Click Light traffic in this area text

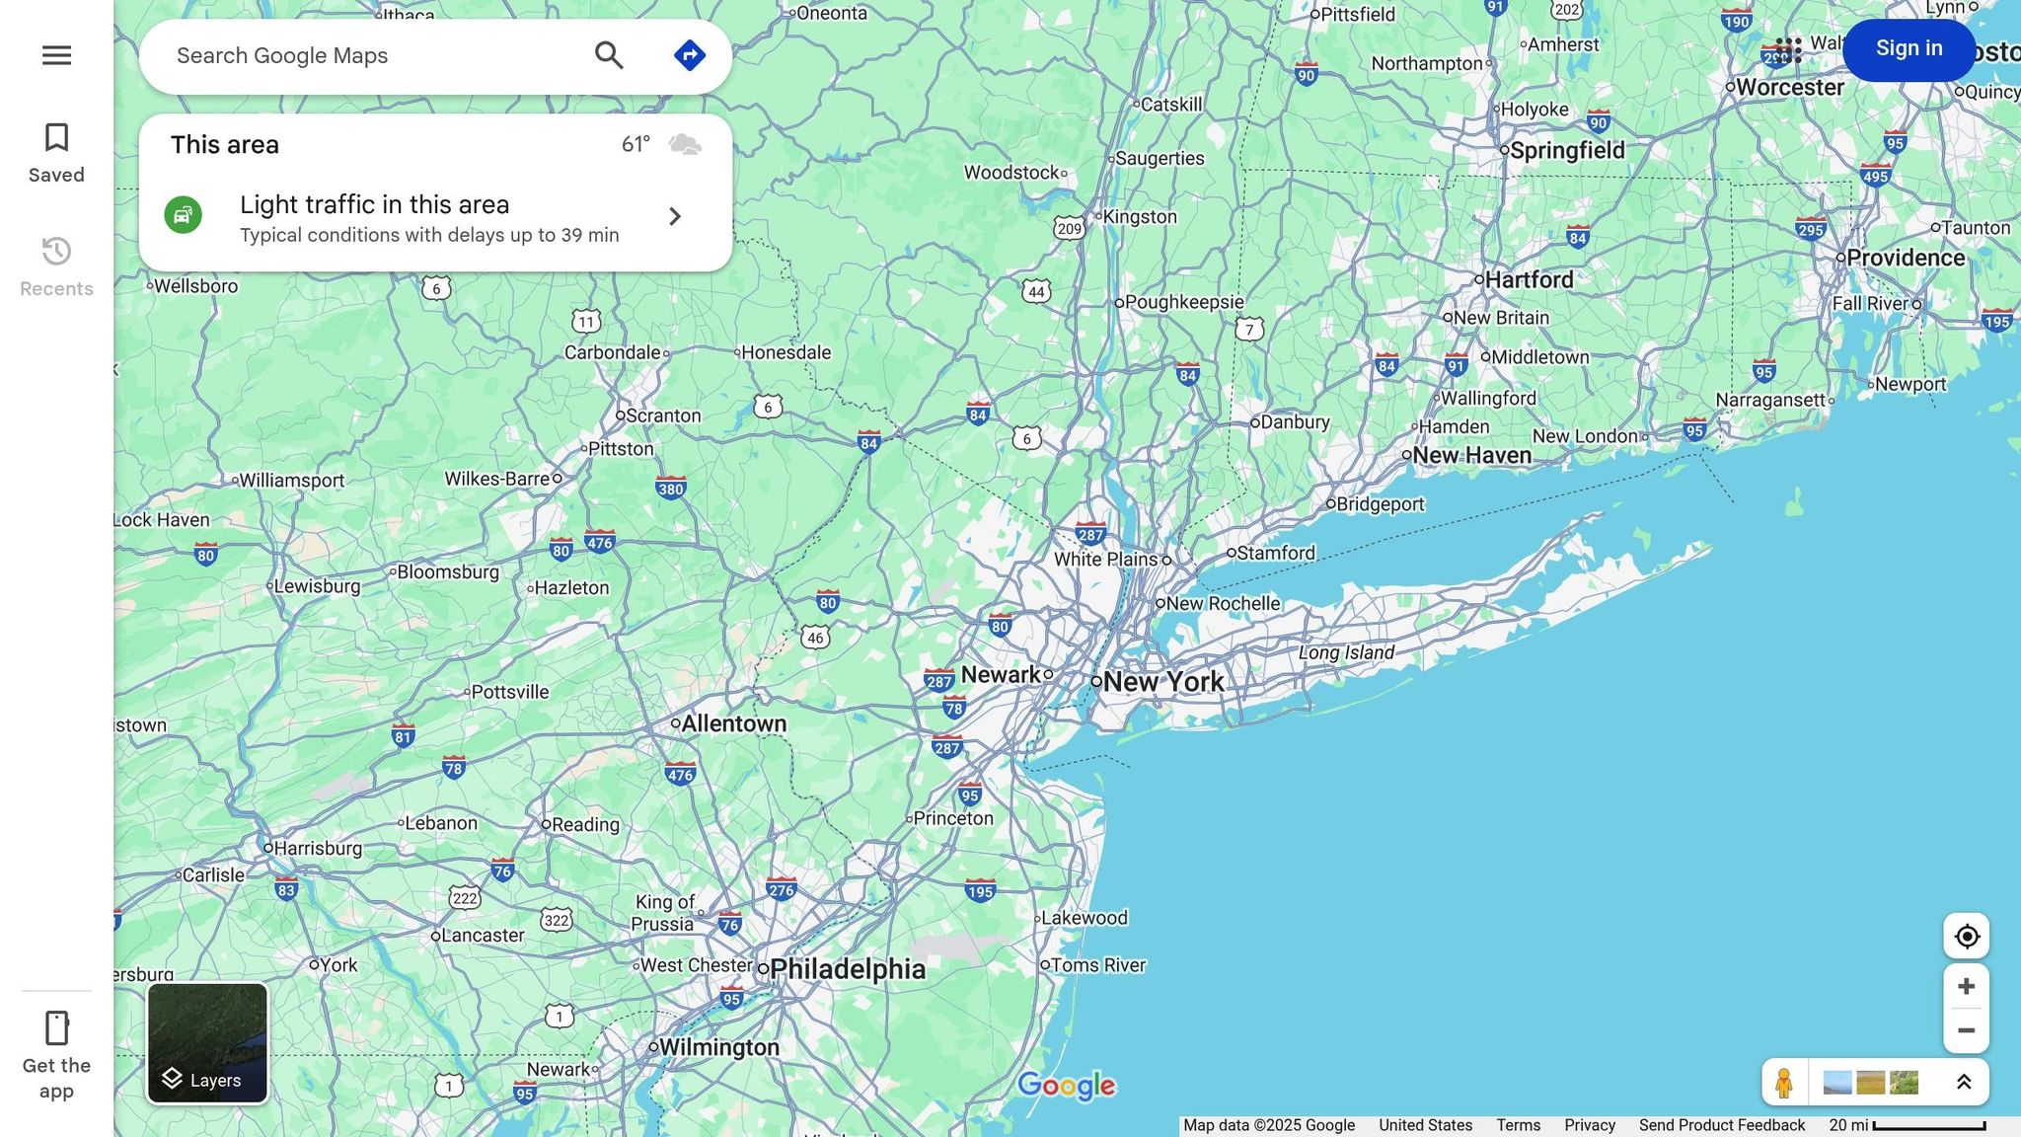[x=374, y=204]
